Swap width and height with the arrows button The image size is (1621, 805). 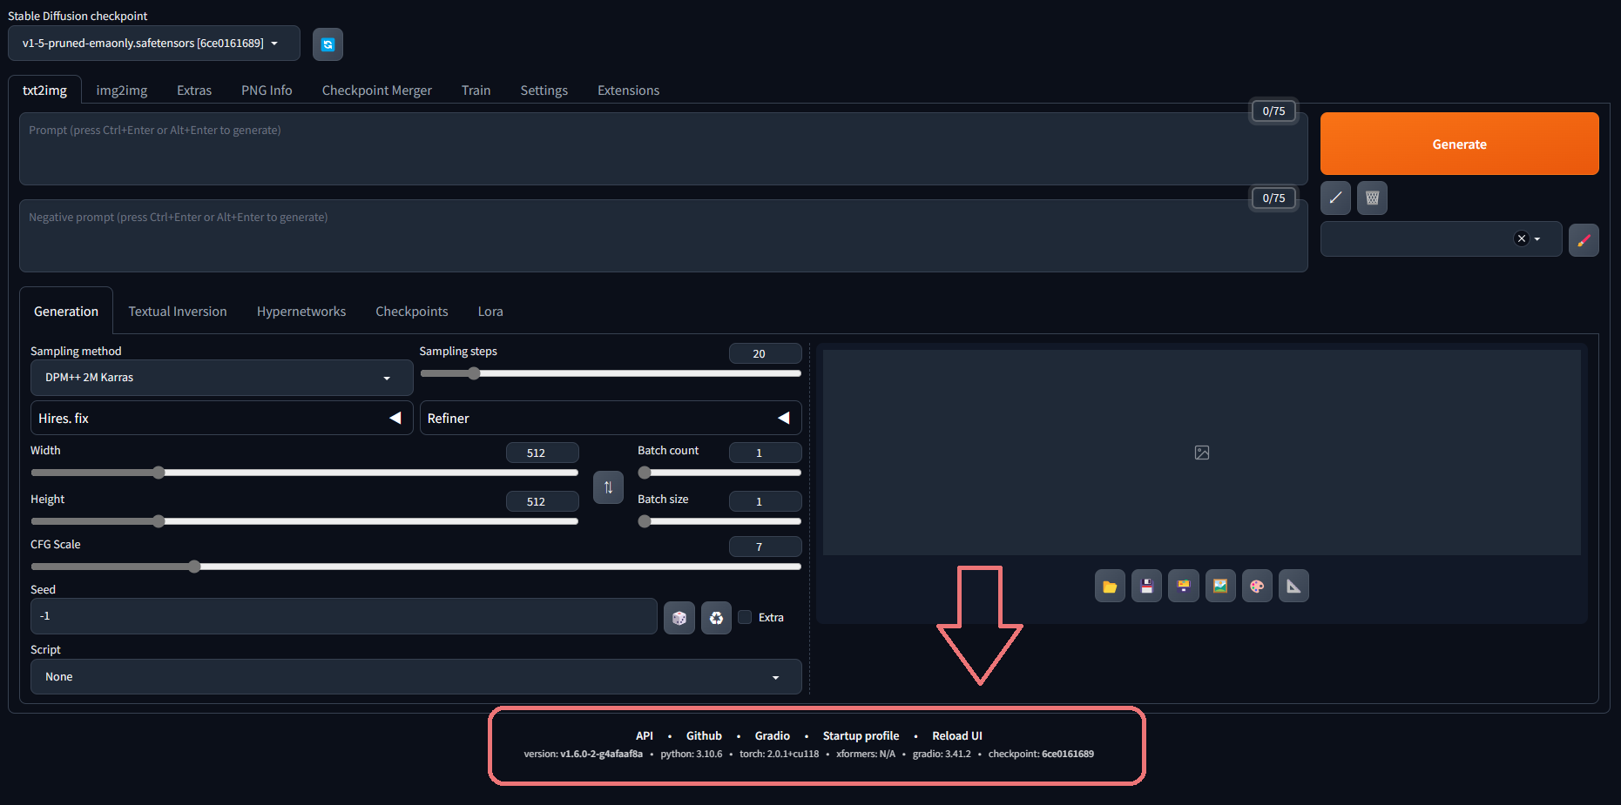pyautogui.click(x=608, y=487)
